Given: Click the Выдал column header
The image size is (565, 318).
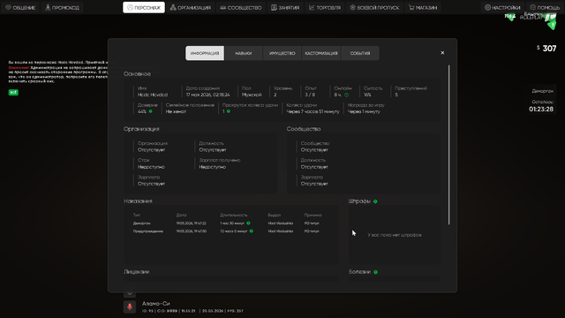Looking at the screenshot, I should [275, 215].
